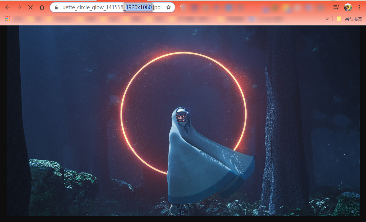Go back to the previous page
This screenshot has width=366, height=222.
point(8,7)
